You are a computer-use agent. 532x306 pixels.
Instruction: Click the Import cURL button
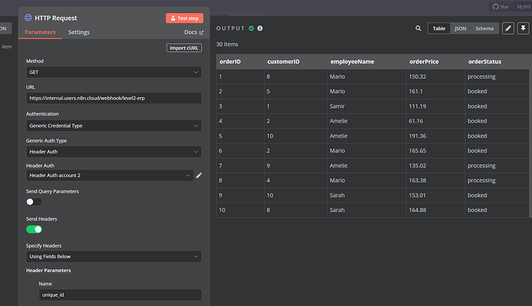coord(184,48)
